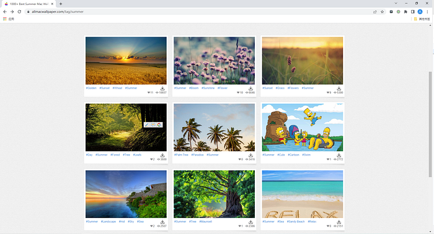Download the Relax sandy beach wallpaper
This screenshot has width=434, height=234.
[339, 222]
